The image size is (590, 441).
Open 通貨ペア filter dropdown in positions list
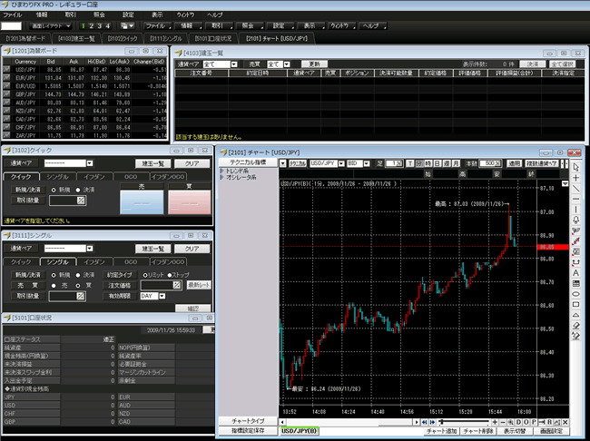point(234,64)
